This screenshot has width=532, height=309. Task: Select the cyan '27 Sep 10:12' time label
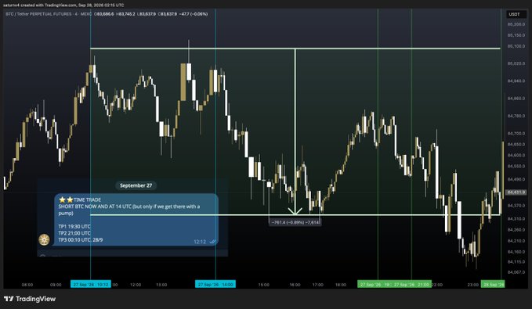(91, 285)
